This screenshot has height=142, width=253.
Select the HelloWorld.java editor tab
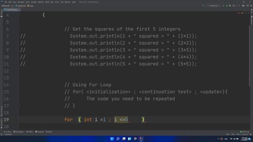coord(11,9)
